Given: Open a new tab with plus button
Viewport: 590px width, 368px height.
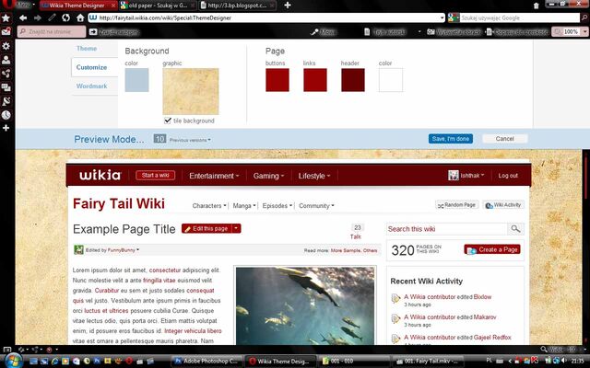Looking at the screenshot, I should pos(288,6).
